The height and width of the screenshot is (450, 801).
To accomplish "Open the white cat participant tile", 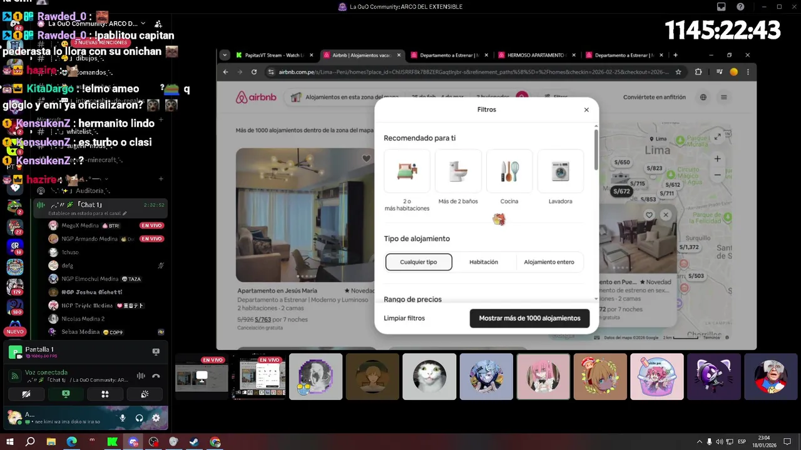I will pyautogui.click(x=429, y=377).
